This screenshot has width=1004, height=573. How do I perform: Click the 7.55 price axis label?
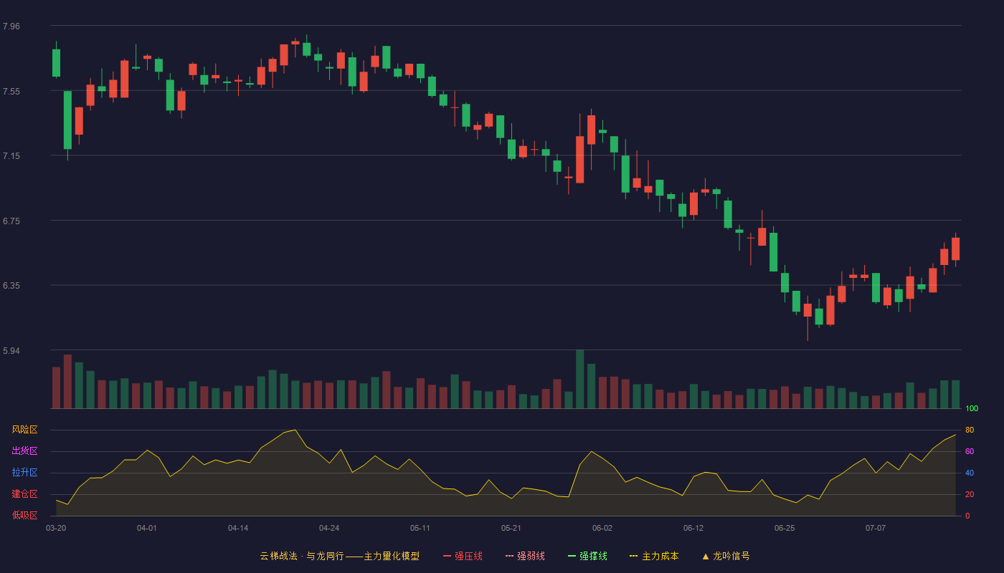pyautogui.click(x=11, y=91)
